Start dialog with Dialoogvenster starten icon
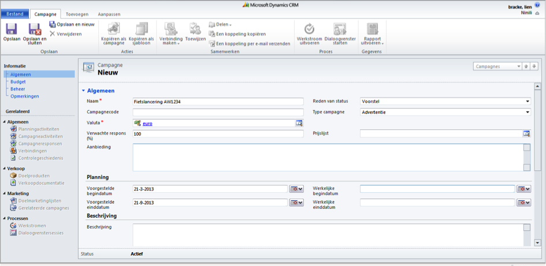The image size is (546, 266). (x=340, y=29)
